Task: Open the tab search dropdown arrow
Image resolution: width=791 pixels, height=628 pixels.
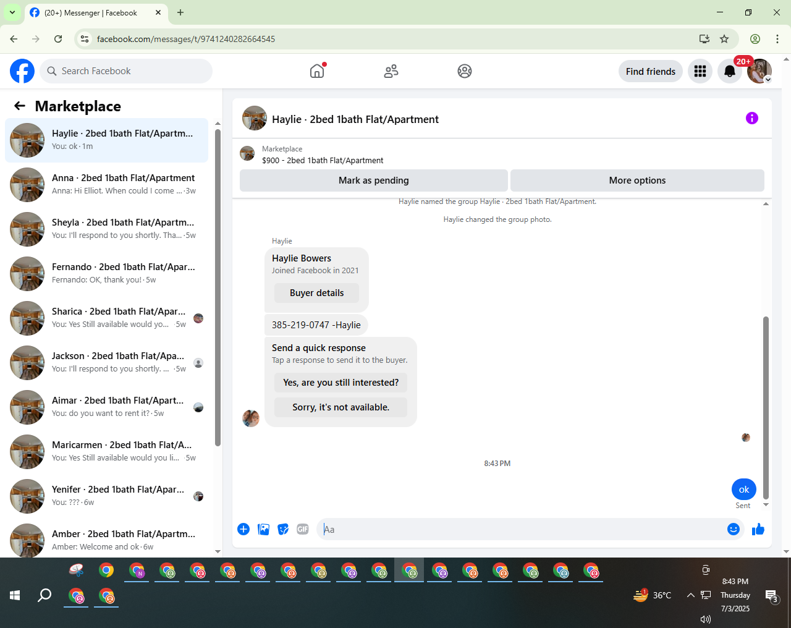Action: 12,12
